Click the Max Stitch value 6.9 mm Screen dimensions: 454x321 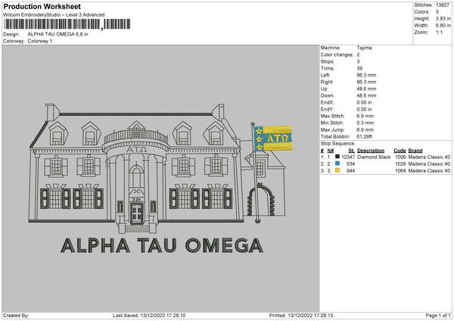coord(365,116)
